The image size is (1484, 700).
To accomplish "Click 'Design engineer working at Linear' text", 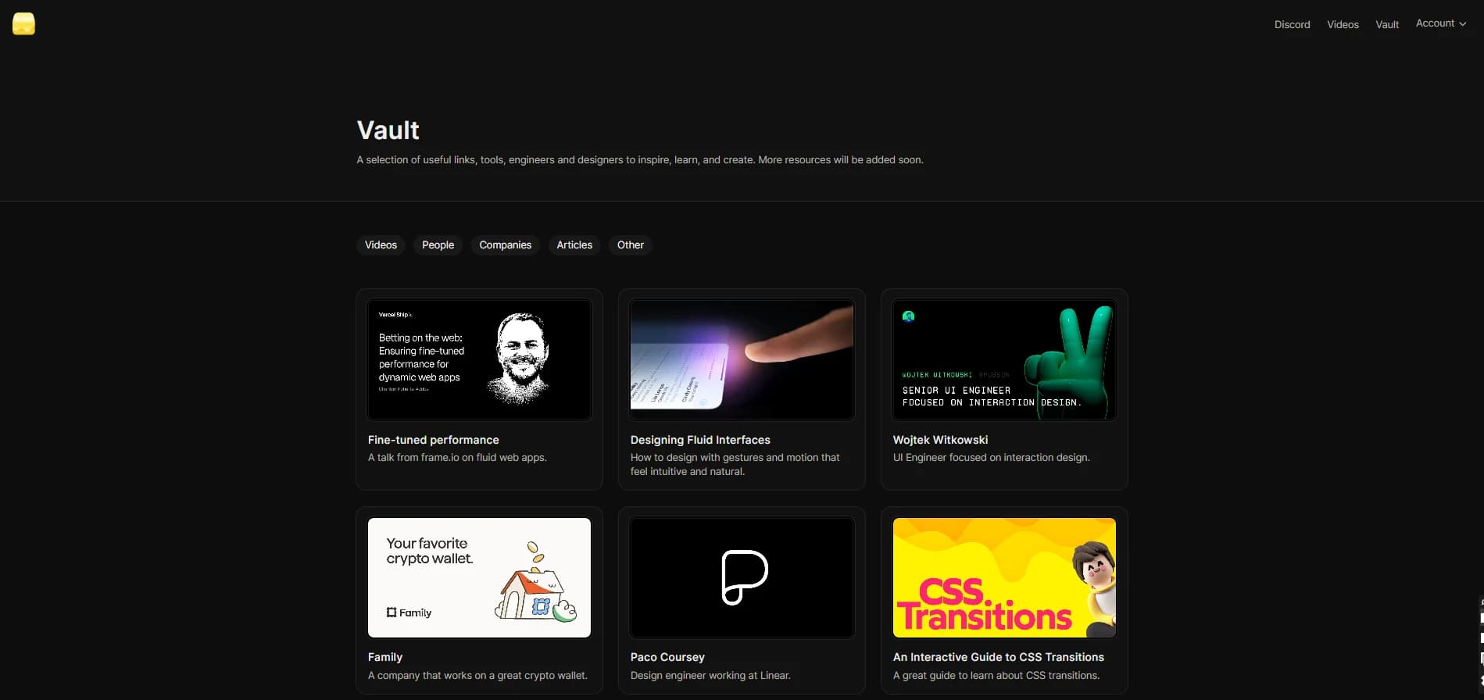I will [x=710, y=675].
